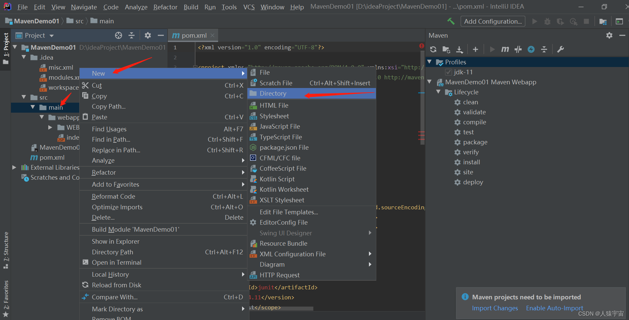The height and width of the screenshot is (320, 629).
Task: Open XML Configuration File submenu
Action: click(x=312, y=254)
